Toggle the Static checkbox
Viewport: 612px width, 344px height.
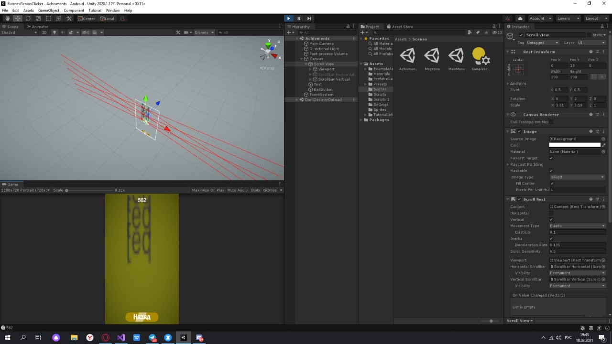589,35
